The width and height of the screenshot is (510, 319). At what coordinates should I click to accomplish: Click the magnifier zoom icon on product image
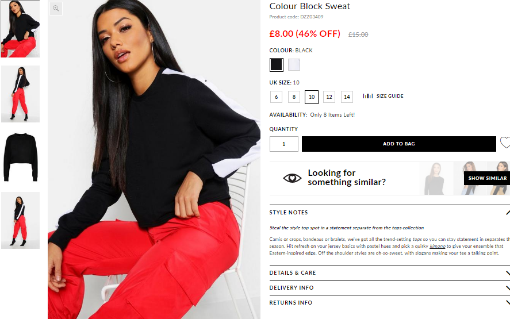56,9
